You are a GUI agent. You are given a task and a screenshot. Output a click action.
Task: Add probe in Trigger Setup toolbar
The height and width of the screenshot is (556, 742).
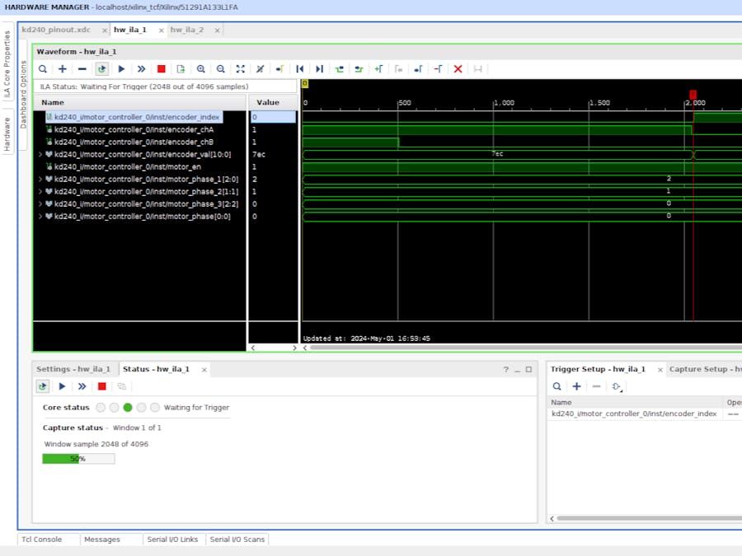[x=577, y=386]
